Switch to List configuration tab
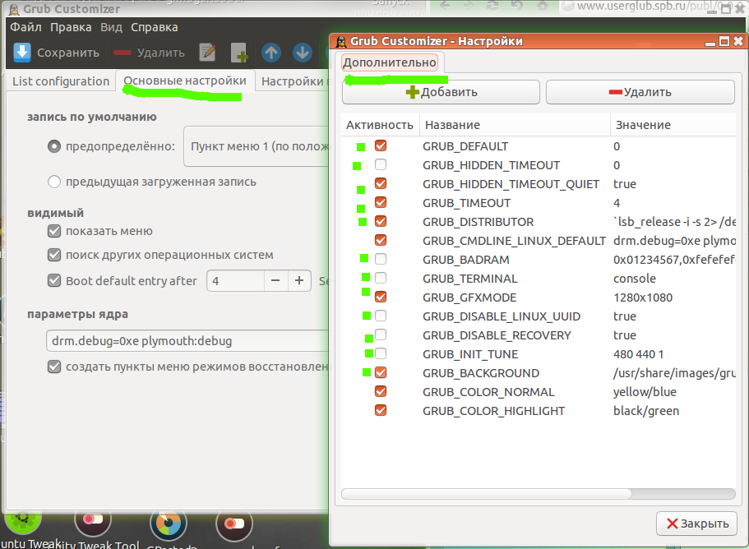Screen dimensions: 749x549 61,81
